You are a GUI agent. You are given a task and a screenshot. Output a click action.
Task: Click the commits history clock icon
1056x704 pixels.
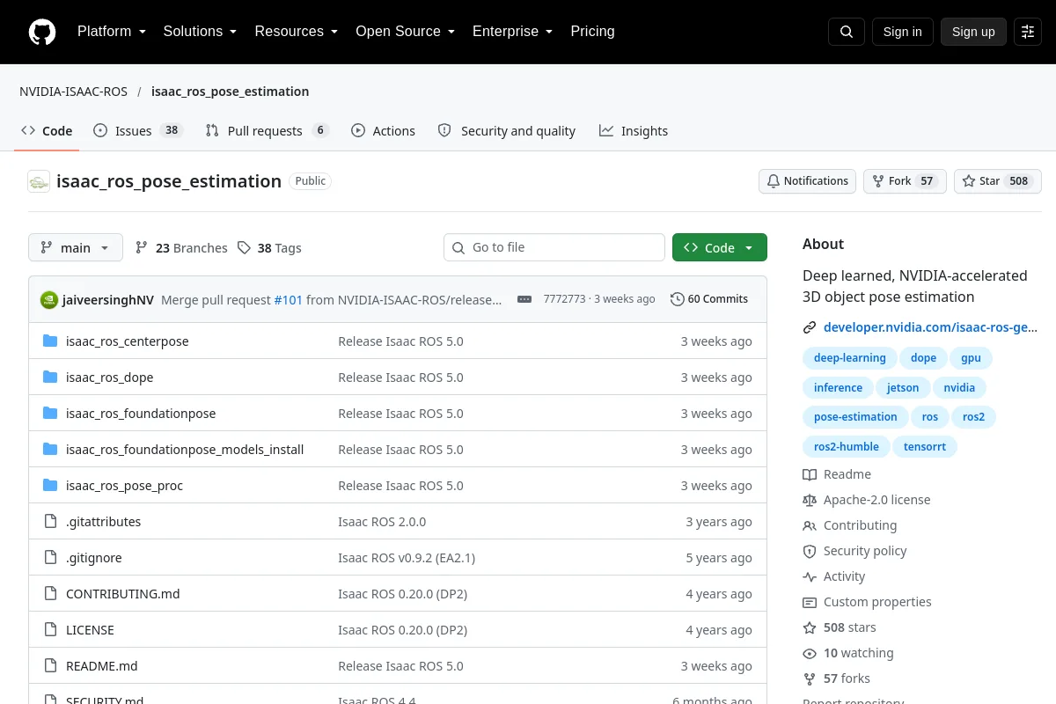point(677,299)
